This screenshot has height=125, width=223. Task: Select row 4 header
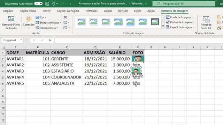pyautogui.click(x=3, y=71)
